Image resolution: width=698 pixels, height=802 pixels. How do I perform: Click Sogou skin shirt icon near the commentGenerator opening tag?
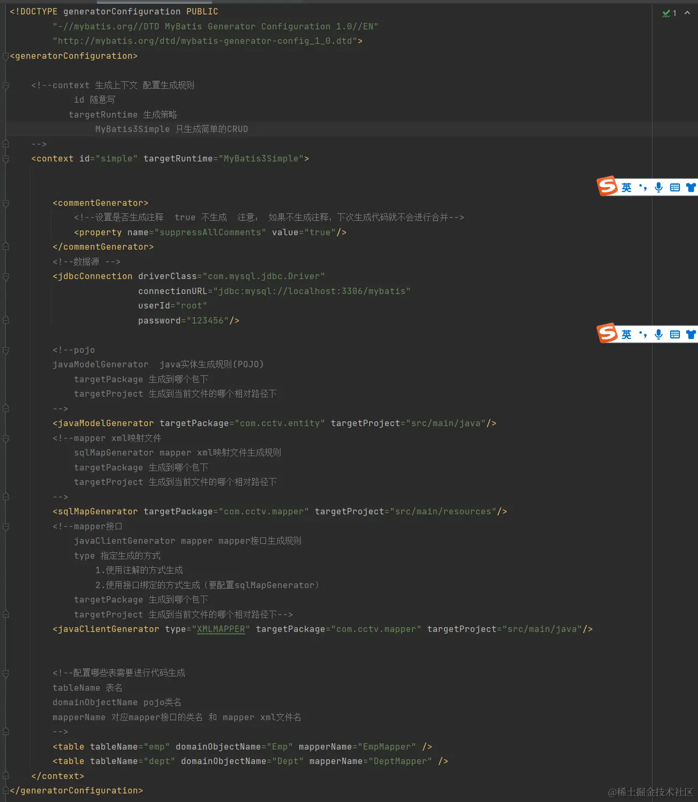pyautogui.click(x=691, y=187)
